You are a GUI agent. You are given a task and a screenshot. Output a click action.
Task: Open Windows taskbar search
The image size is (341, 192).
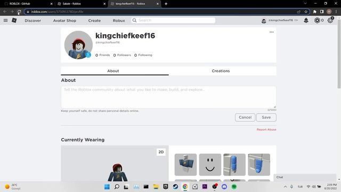(117, 187)
